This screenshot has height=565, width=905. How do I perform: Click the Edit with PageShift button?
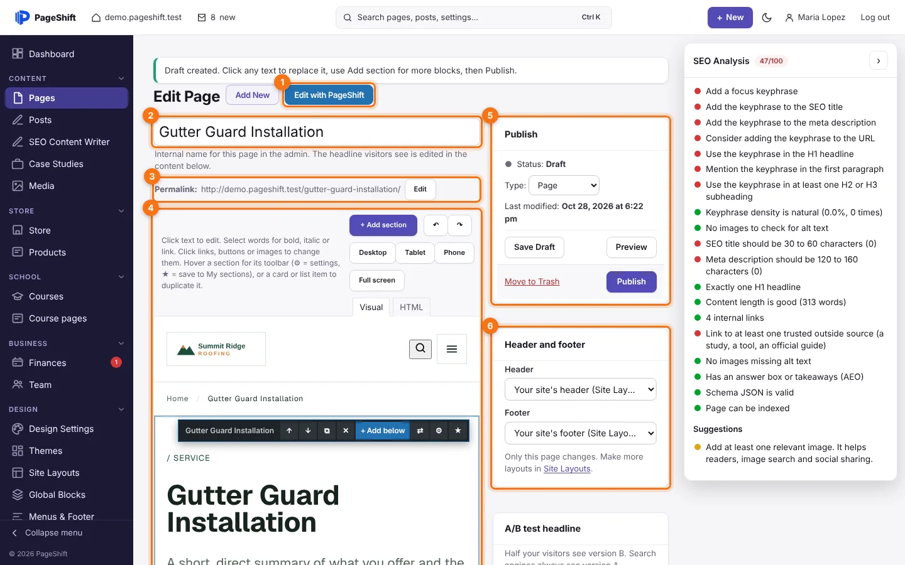pyautogui.click(x=329, y=95)
